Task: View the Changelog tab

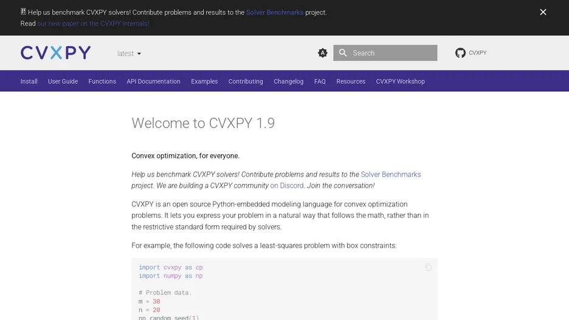Action: tap(289, 81)
